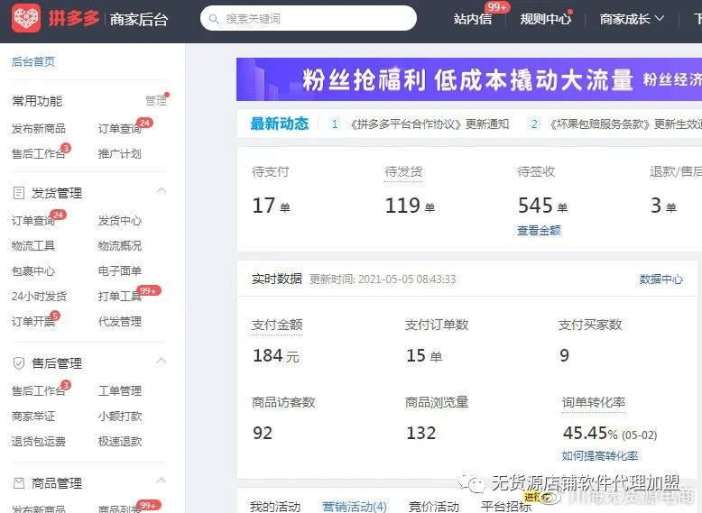Open 小额打款
The height and width of the screenshot is (513, 702).
pyautogui.click(x=119, y=417)
